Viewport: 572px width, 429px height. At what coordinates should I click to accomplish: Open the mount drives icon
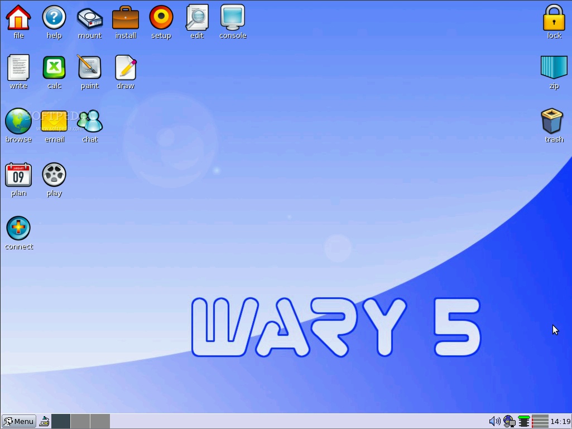pyautogui.click(x=90, y=18)
